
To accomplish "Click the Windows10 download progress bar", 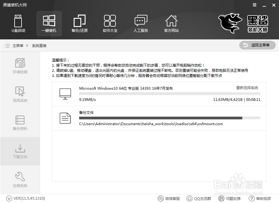I will click(170, 94).
